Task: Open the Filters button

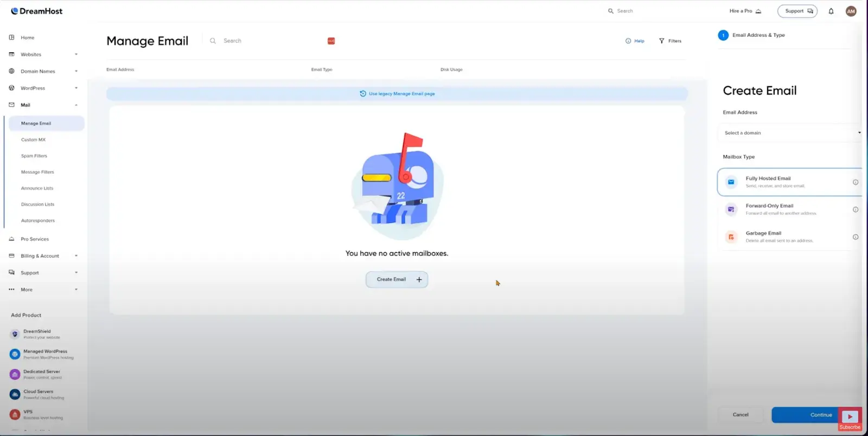Action: tap(670, 41)
